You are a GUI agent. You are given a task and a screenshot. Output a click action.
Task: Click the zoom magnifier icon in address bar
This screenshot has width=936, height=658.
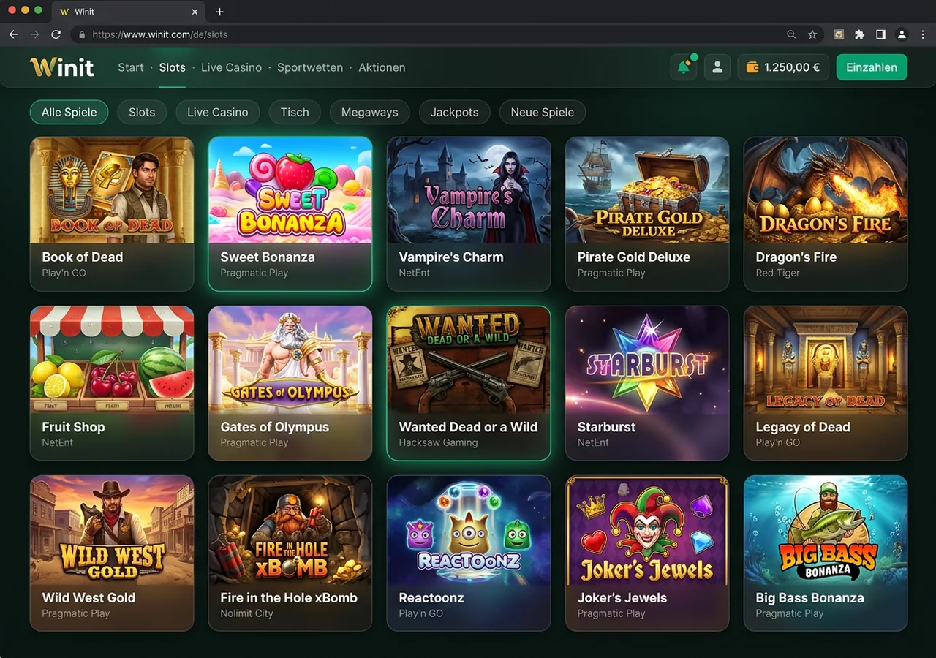(791, 34)
